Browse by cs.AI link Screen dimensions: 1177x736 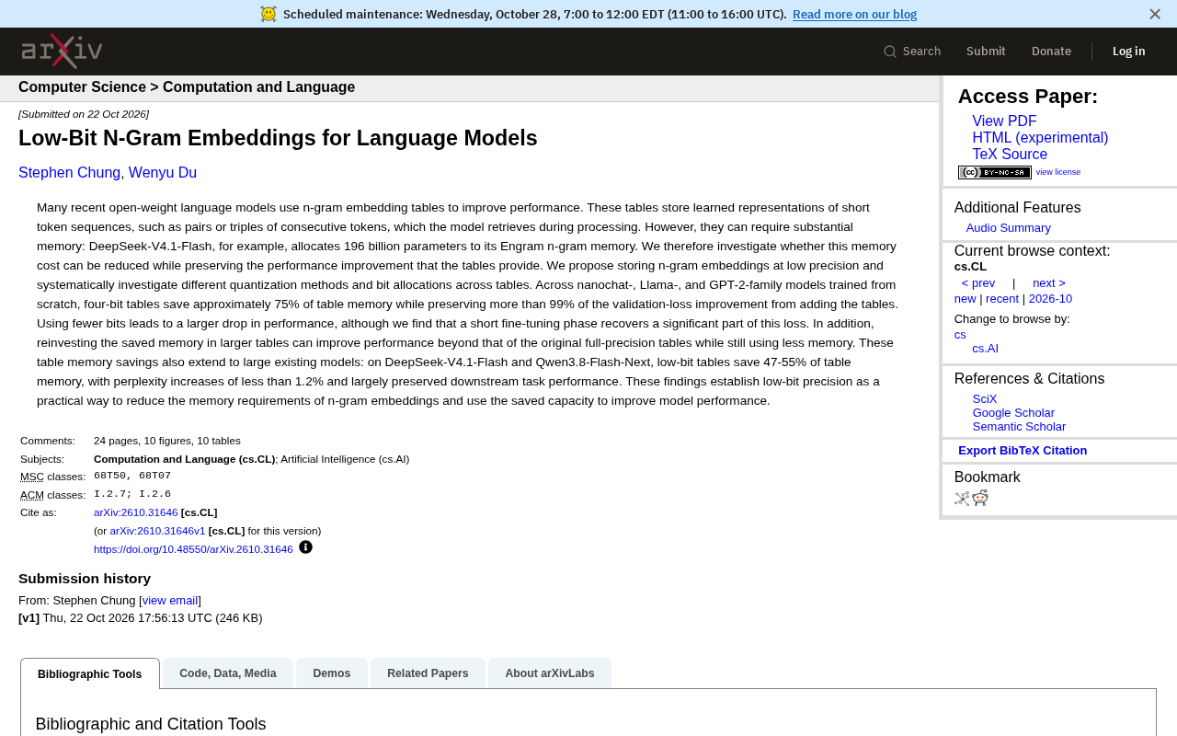coord(985,349)
